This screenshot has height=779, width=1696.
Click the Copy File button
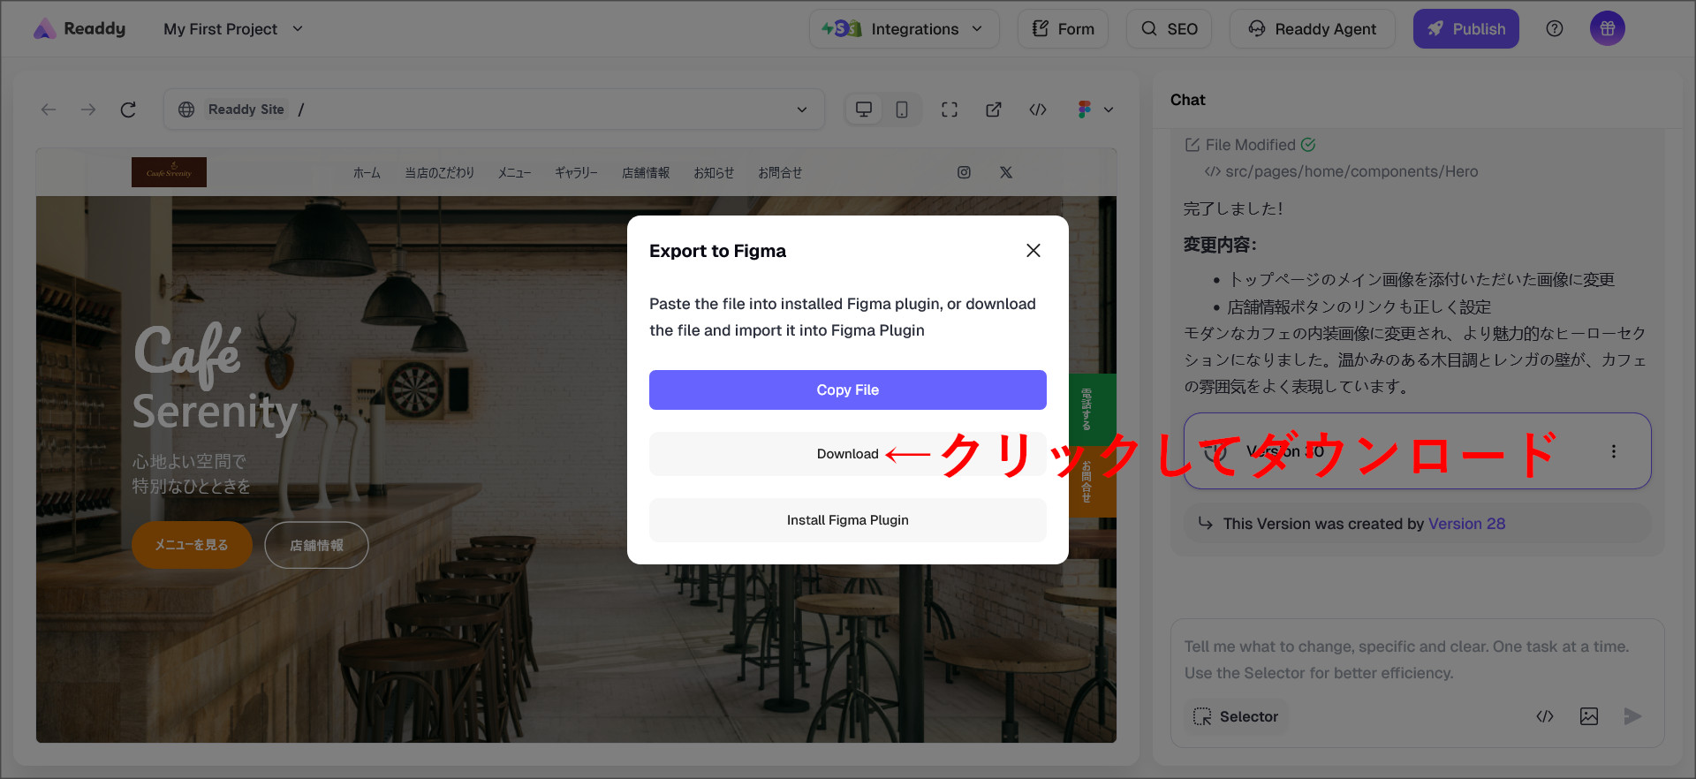(847, 389)
